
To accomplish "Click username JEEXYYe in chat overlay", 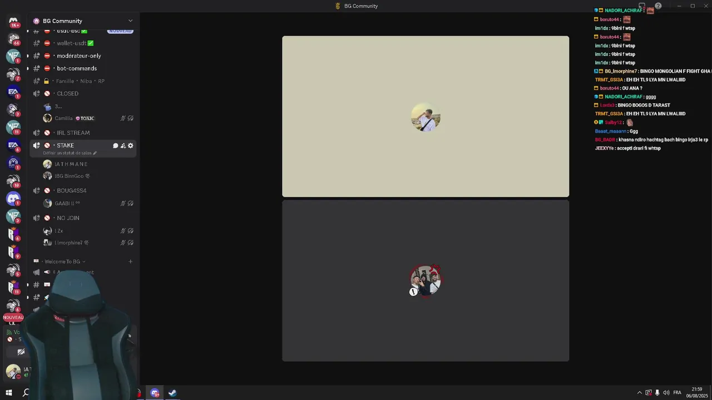I will (x=604, y=148).
